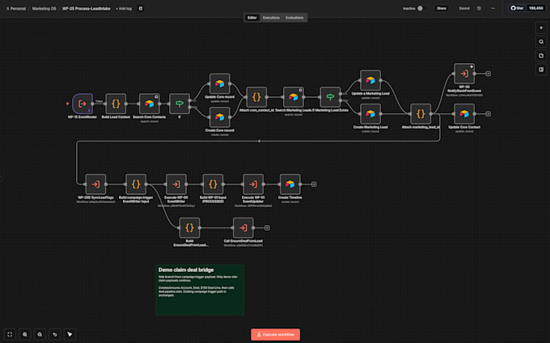550x343 pixels.
Task: Open the Build Lead Context code node
Action: 116,104
